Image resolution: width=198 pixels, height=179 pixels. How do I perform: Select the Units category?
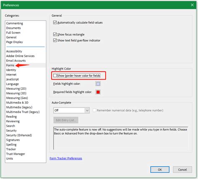[10, 159]
